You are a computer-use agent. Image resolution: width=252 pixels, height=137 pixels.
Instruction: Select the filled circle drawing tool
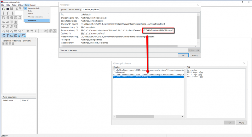(x=28, y=31)
